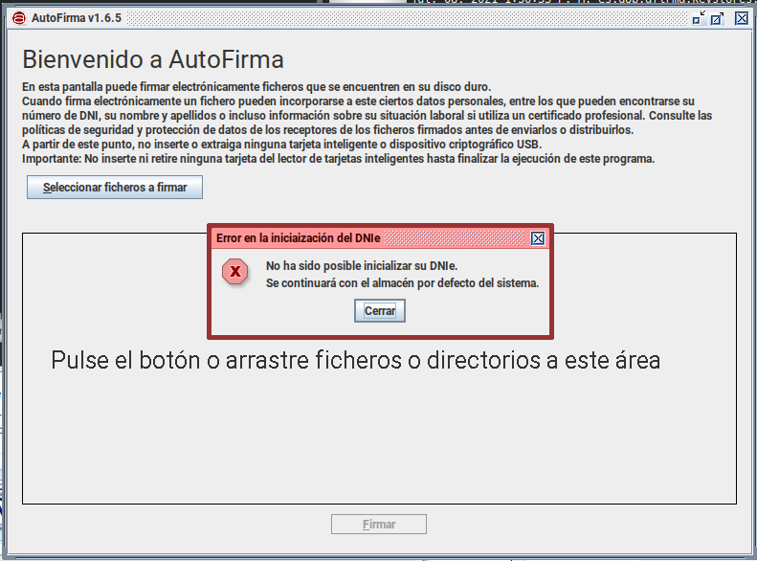
Task: Close the AutoFirma main window
Action: tap(739, 18)
